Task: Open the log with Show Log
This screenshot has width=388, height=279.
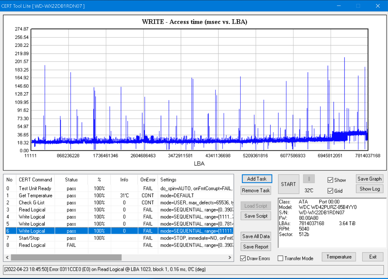Action: tap(370, 189)
